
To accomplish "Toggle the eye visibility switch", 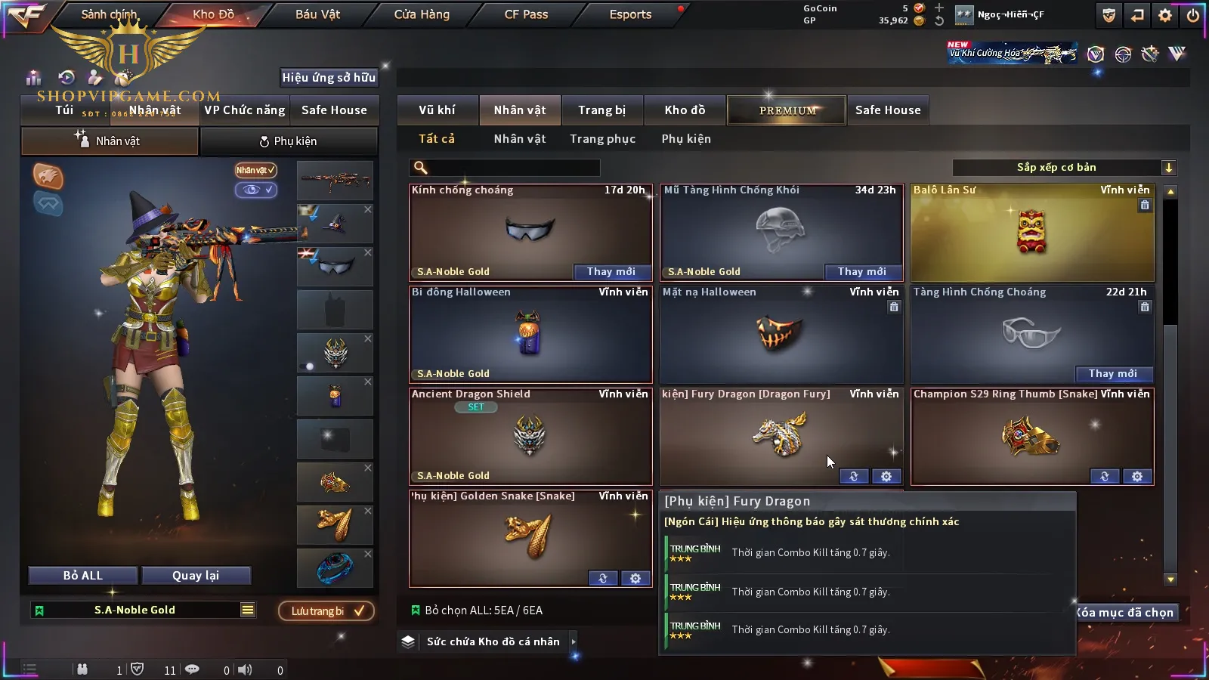I will (x=256, y=190).
